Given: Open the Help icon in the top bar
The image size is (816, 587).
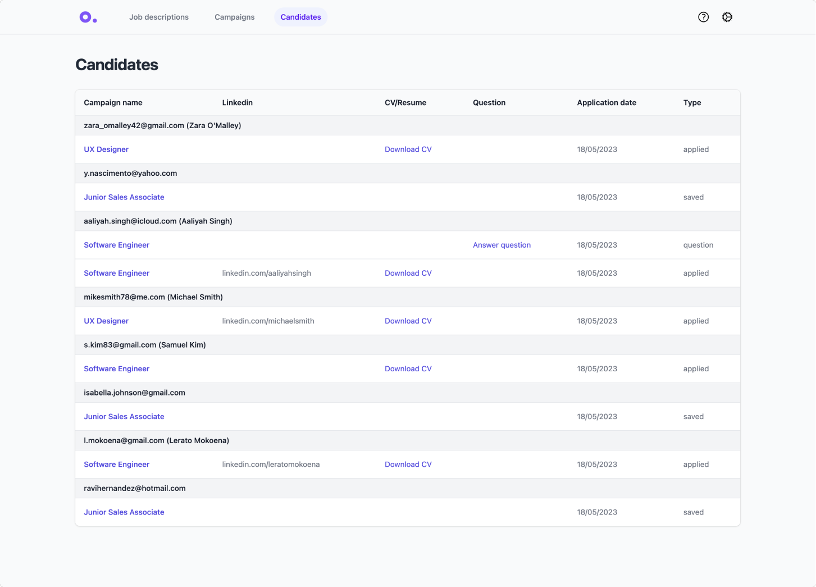Looking at the screenshot, I should click(703, 17).
